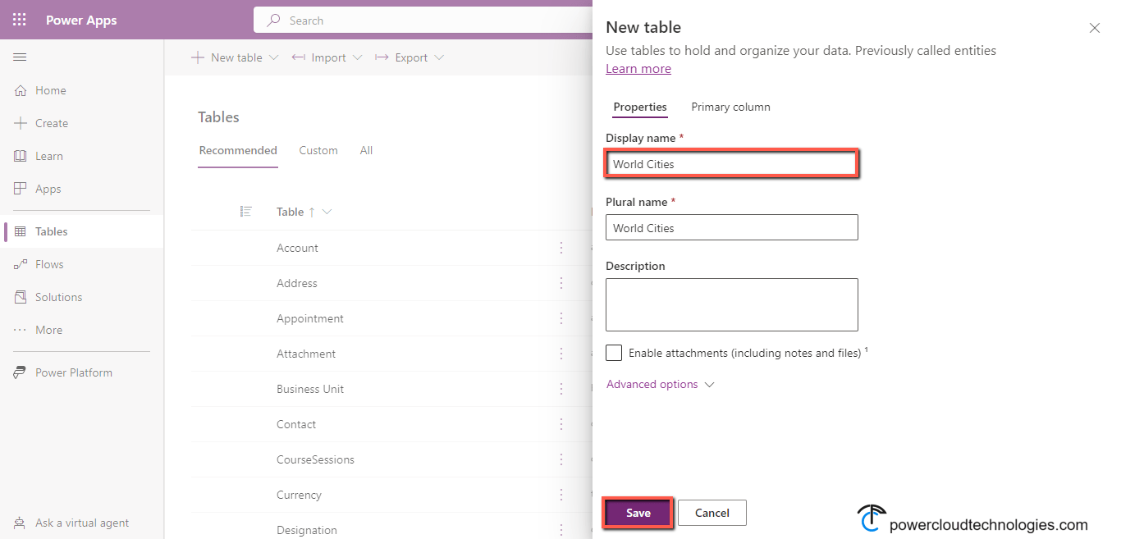Open more options for Business Unit row
The height and width of the screenshot is (539, 1121).
click(561, 389)
